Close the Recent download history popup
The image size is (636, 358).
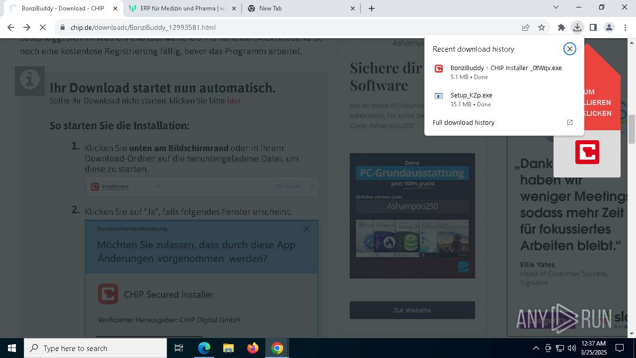point(570,48)
